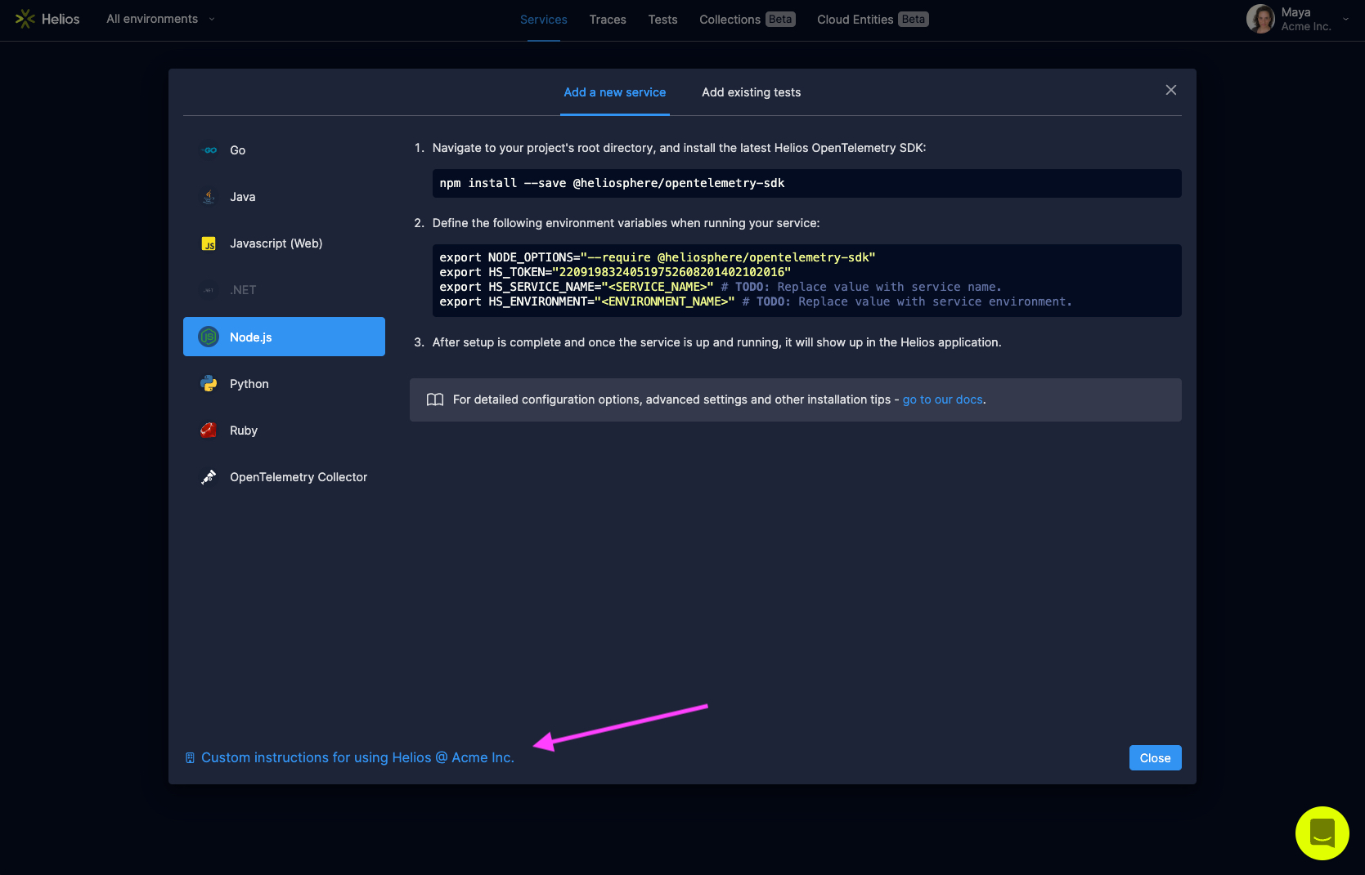This screenshot has width=1365, height=875.
Task: Switch to Add existing tests tab
Action: tap(752, 92)
